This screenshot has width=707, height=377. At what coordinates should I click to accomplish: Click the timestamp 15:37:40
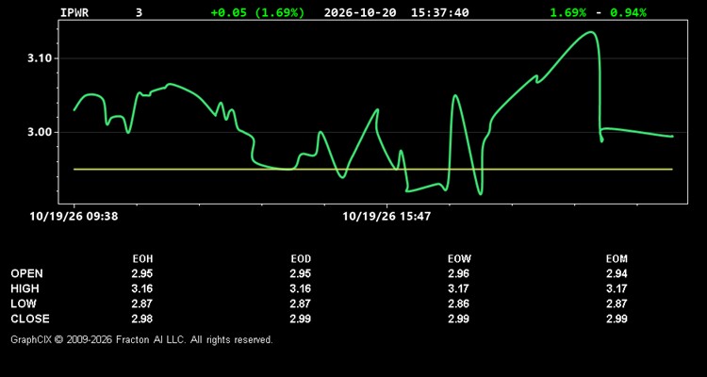click(x=439, y=12)
